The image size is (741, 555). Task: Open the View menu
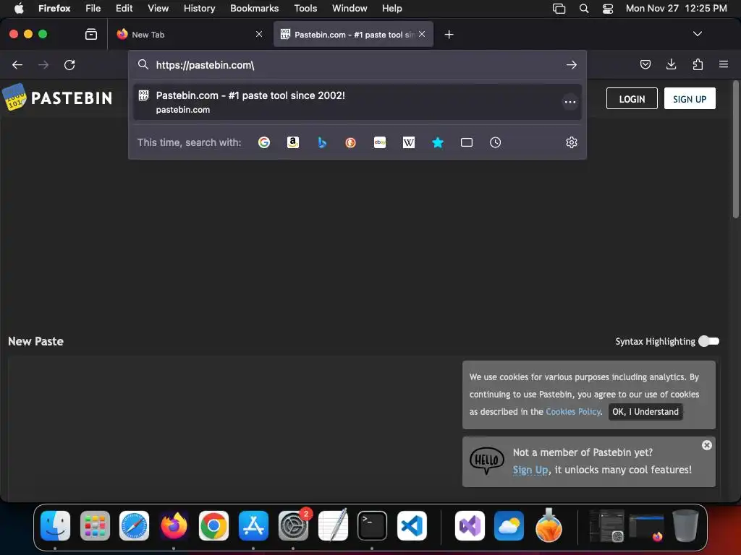point(158,8)
